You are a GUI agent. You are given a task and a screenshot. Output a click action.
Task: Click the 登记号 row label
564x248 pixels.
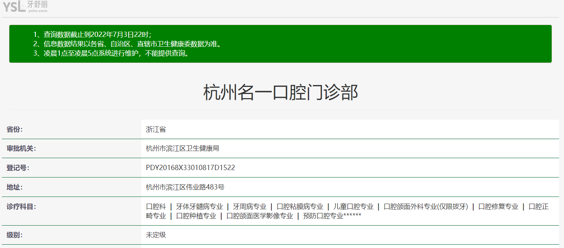coord(18,168)
